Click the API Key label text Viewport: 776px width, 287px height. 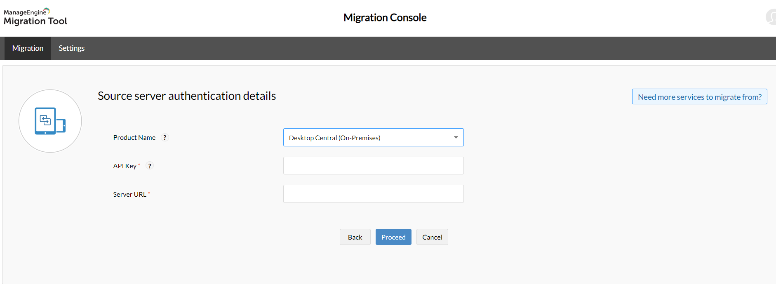pyautogui.click(x=125, y=166)
